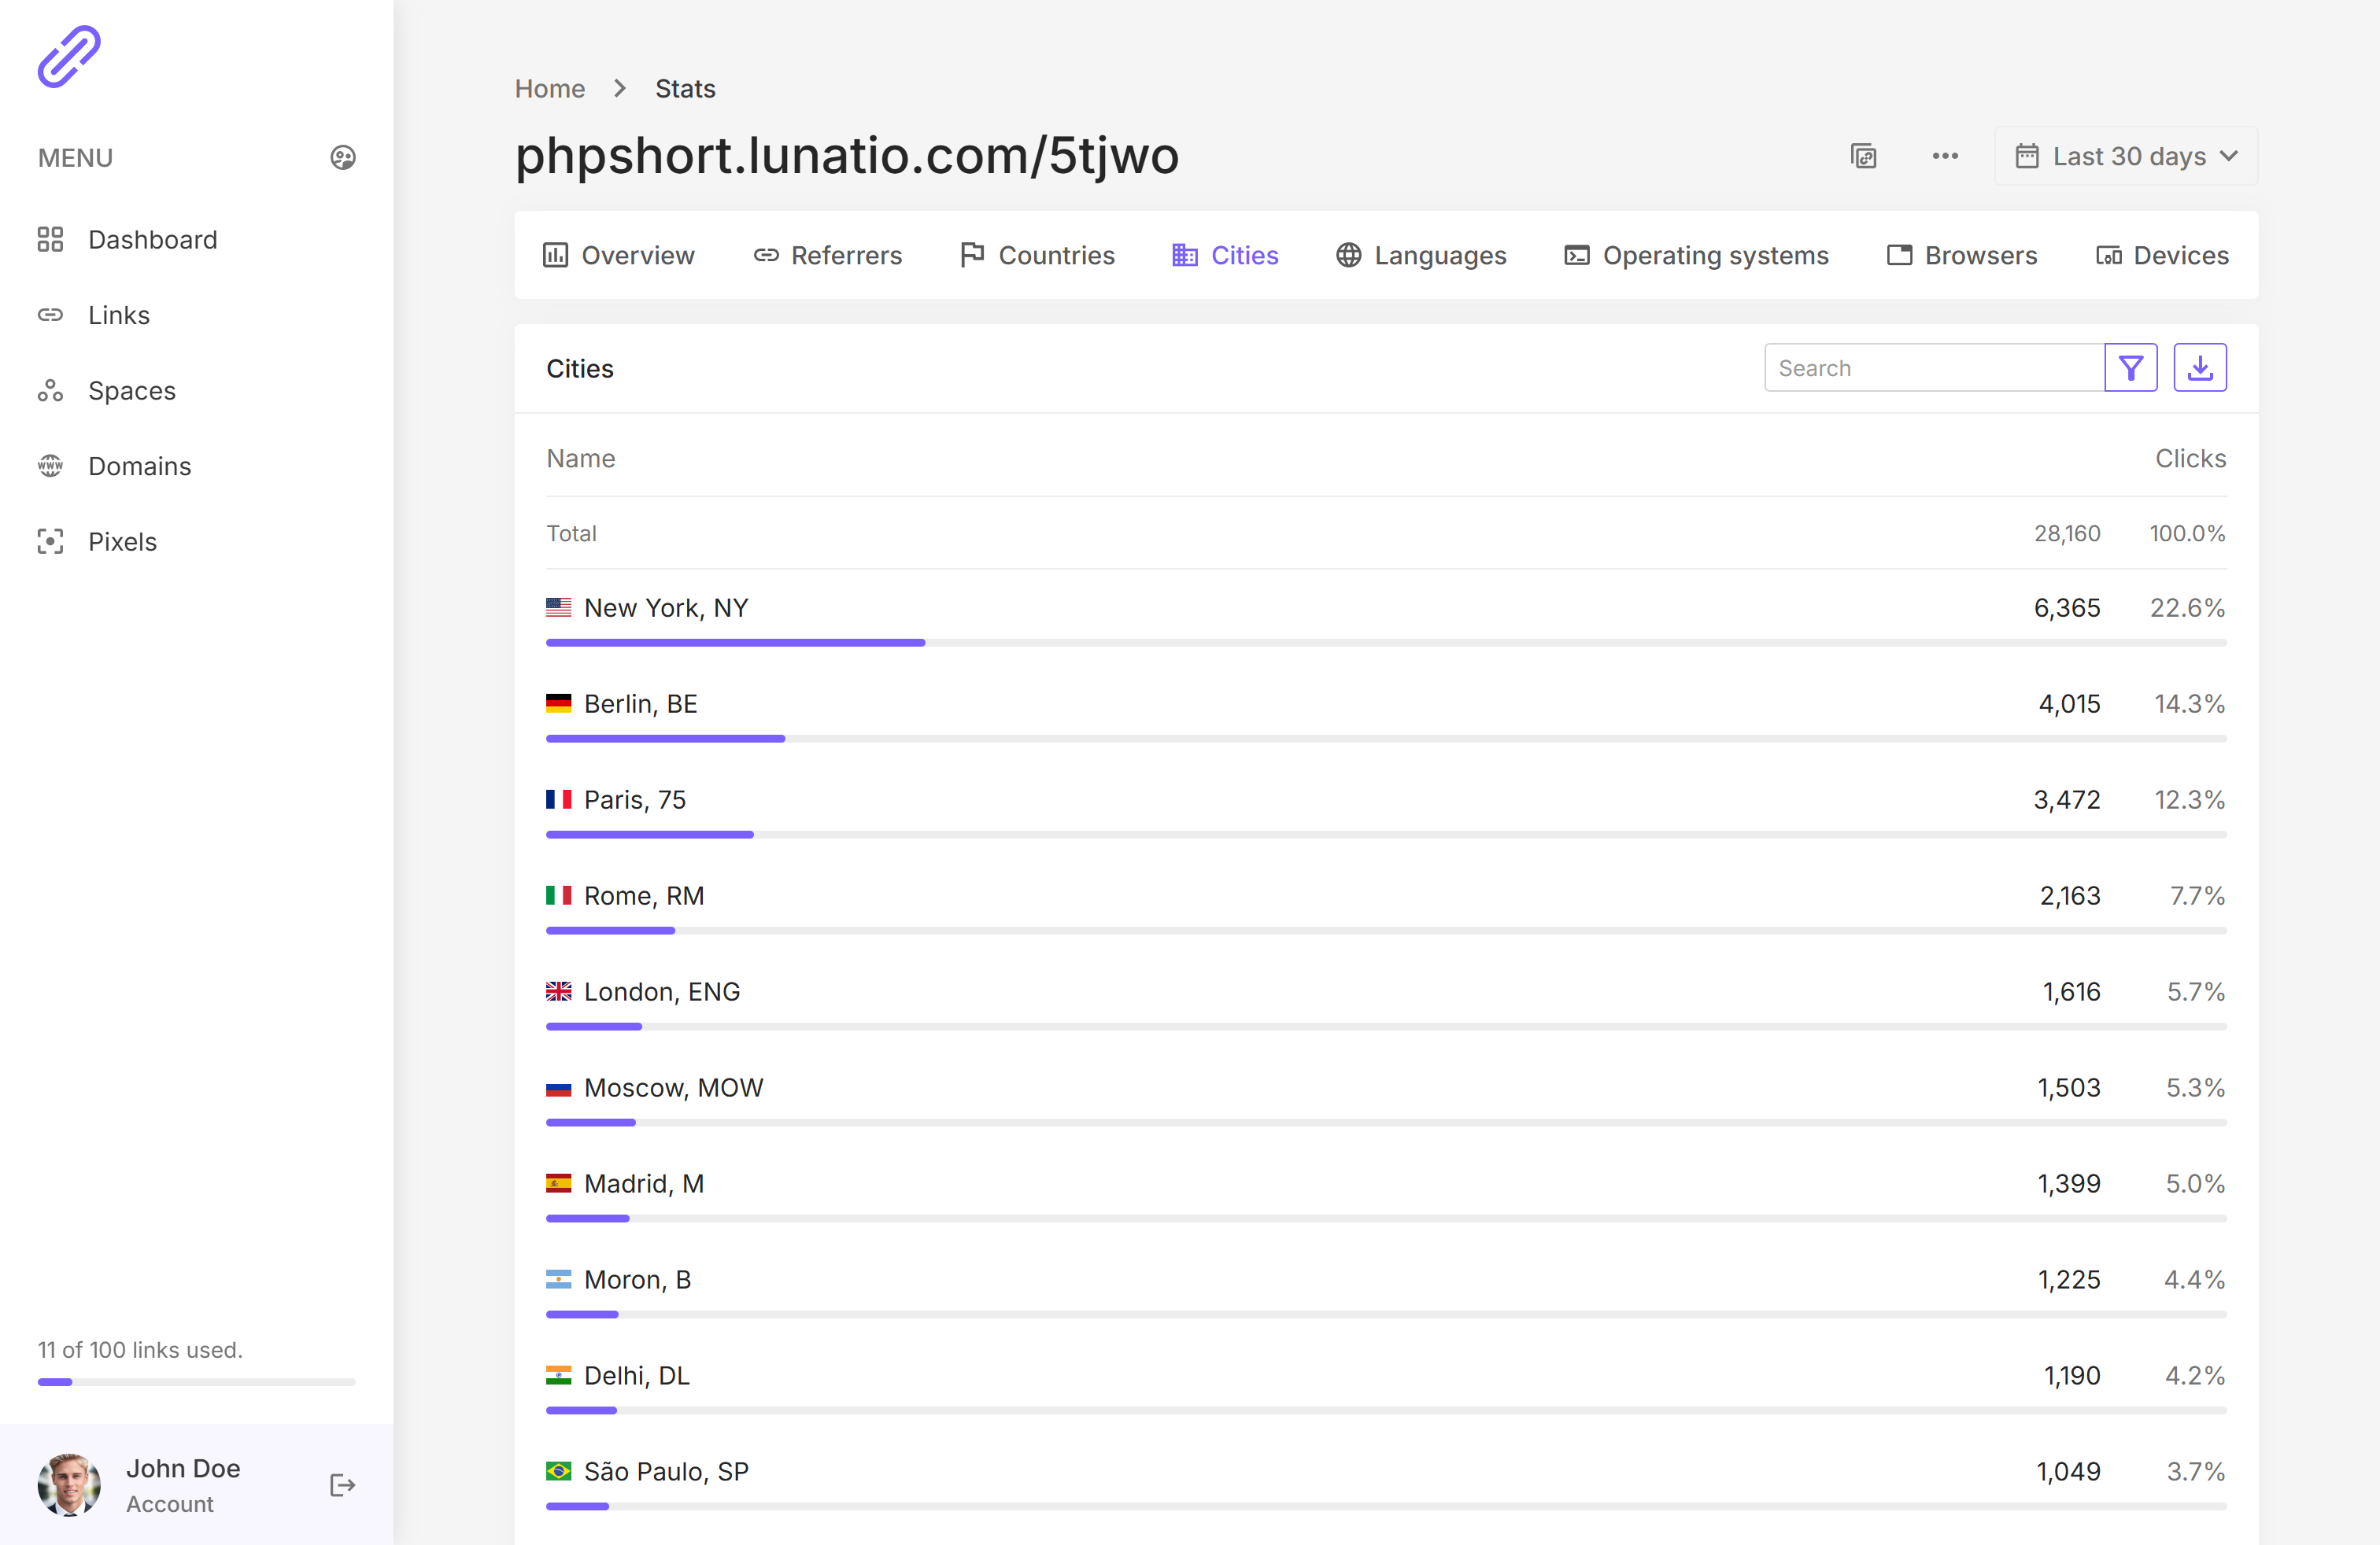Open Domains in the sidebar menu
Screen dimensions: 2380x1545
(139, 466)
